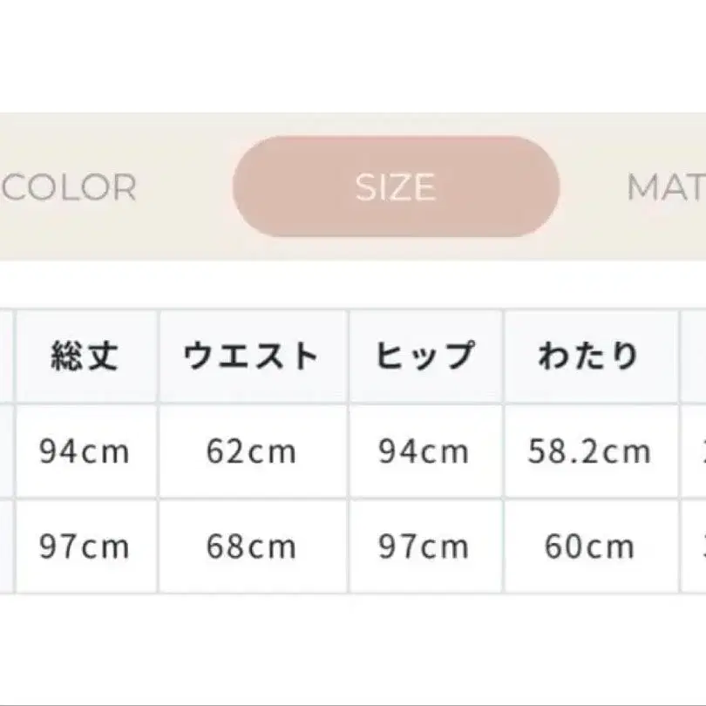706x706 pixels.
Task: Click the 62cm waist cell
Action: click(252, 451)
